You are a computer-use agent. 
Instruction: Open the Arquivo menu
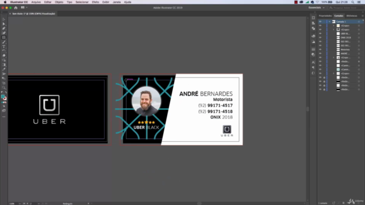click(x=36, y=2)
